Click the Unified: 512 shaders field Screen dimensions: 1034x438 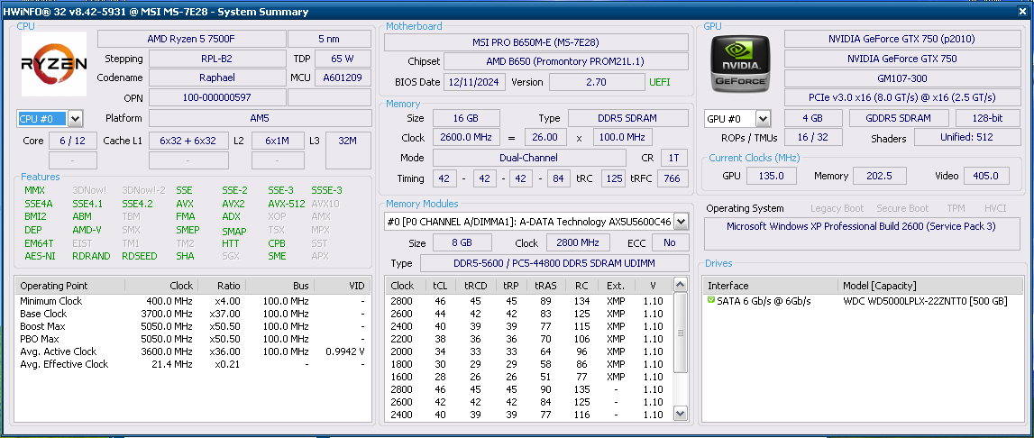click(x=966, y=138)
